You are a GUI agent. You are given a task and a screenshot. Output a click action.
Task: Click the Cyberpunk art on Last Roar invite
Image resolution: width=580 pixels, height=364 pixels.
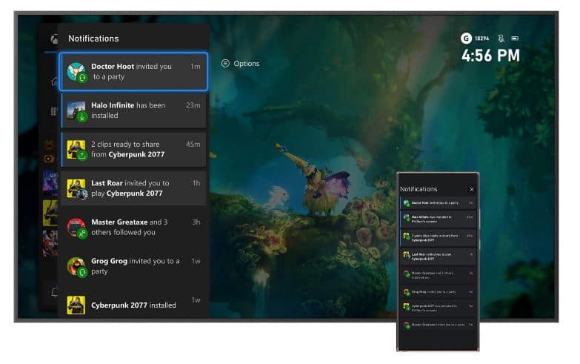tap(76, 188)
